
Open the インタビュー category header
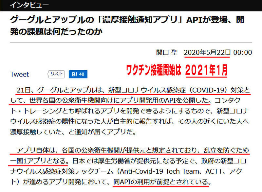click(29, 5)
